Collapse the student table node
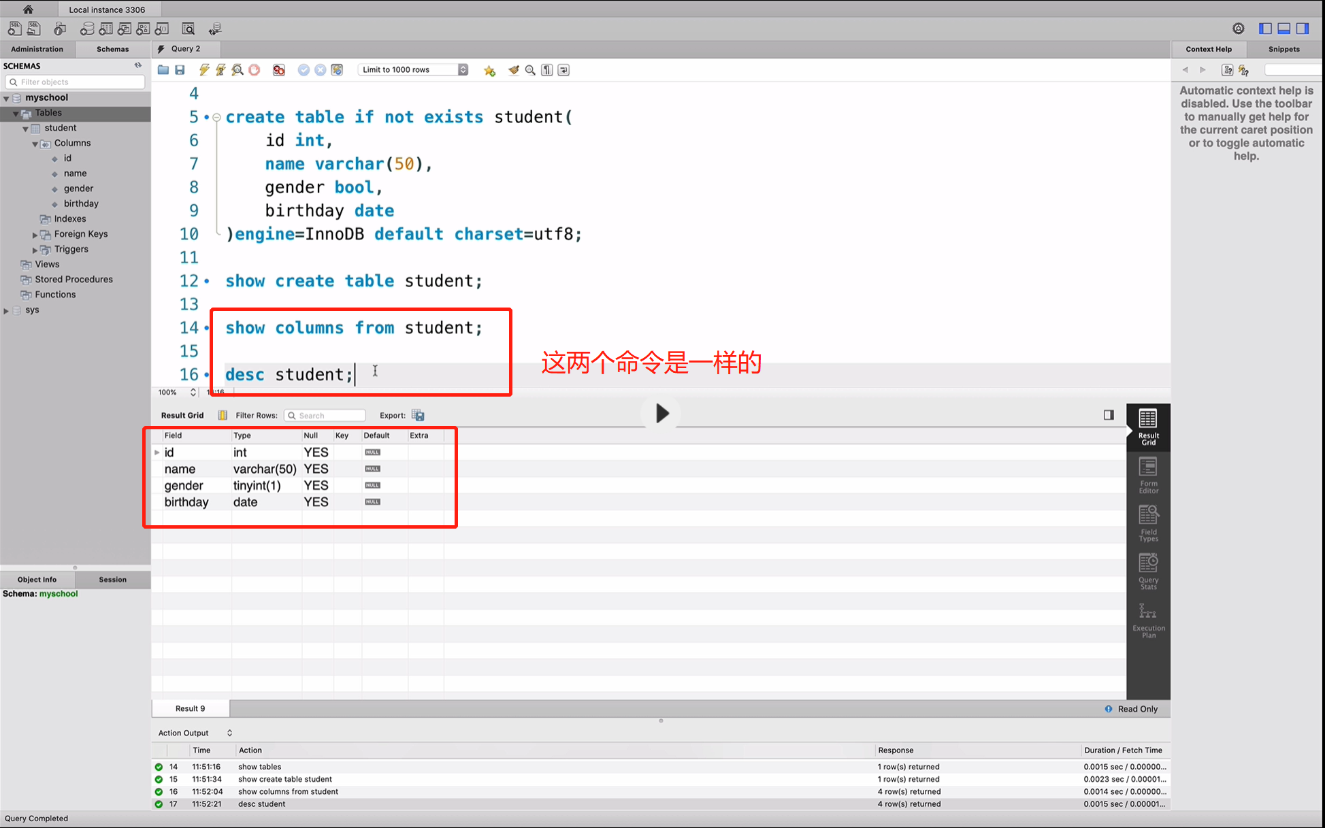The height and width of the screenshot is (828, 1325). pyautogui.click(x=26, y=129)
